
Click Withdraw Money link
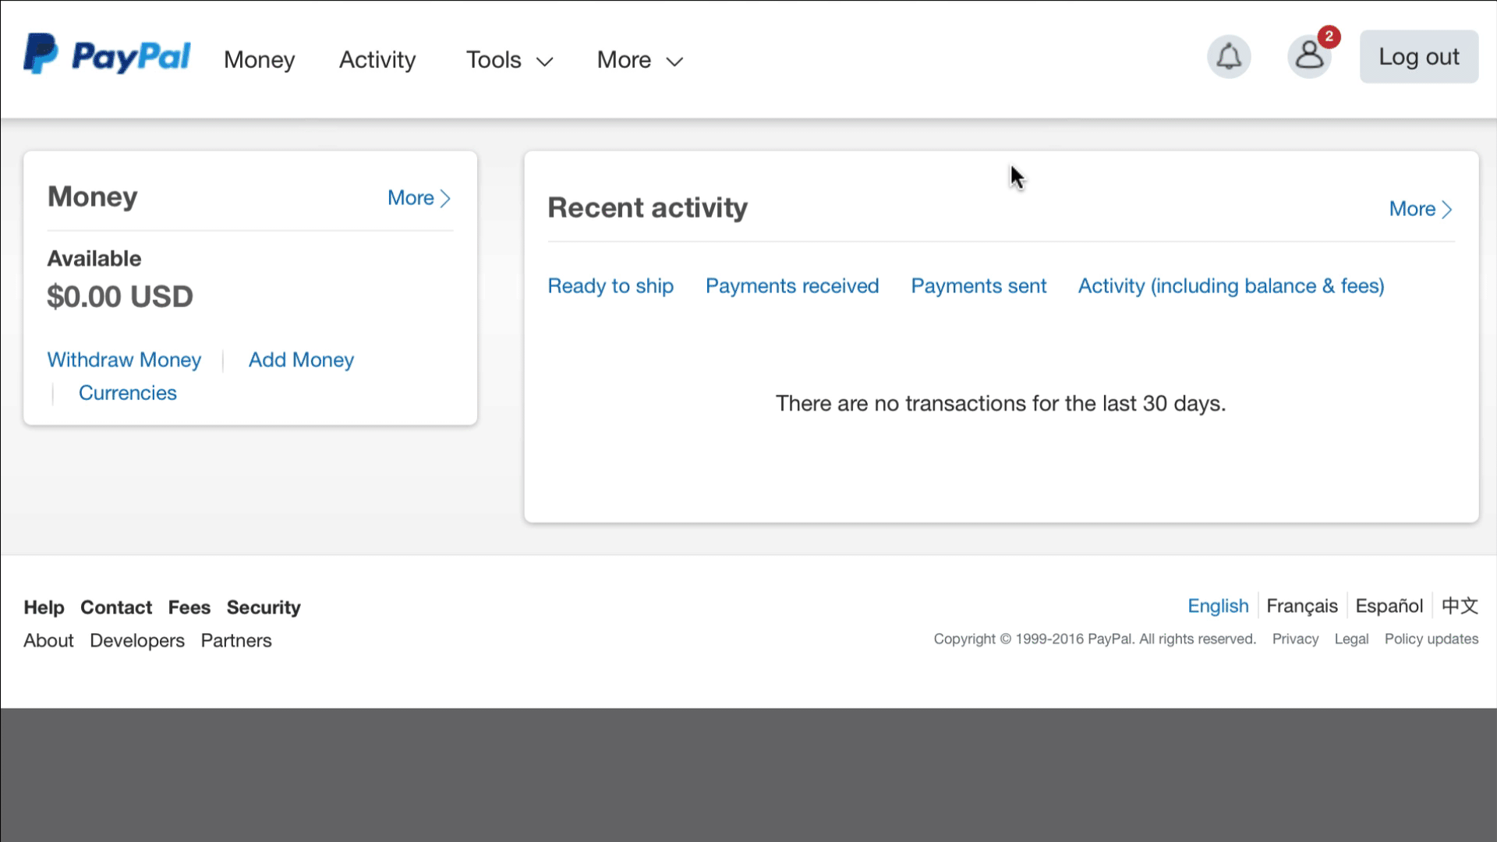[125, 360]
